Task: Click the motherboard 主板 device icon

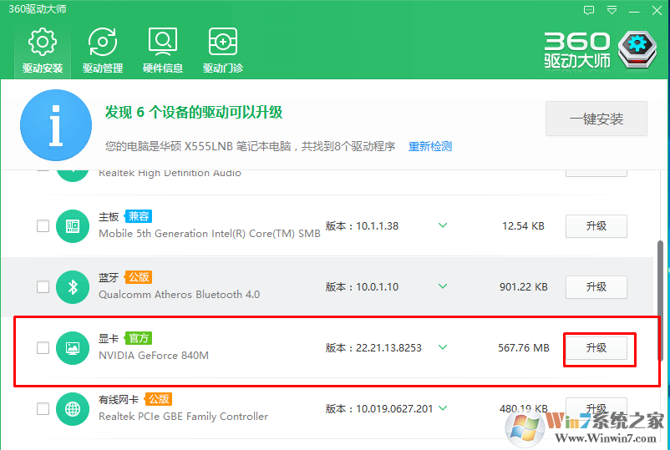Action: click(73, 226)
